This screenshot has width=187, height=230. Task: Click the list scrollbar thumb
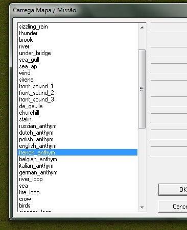pyautogui.click(x=142, y=89)
